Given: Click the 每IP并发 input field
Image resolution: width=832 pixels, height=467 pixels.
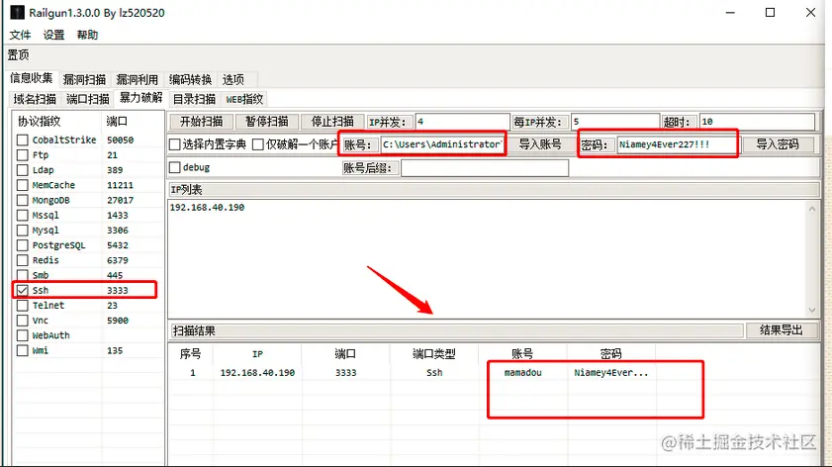Looking at the screenshot, I should pos(615,122).
